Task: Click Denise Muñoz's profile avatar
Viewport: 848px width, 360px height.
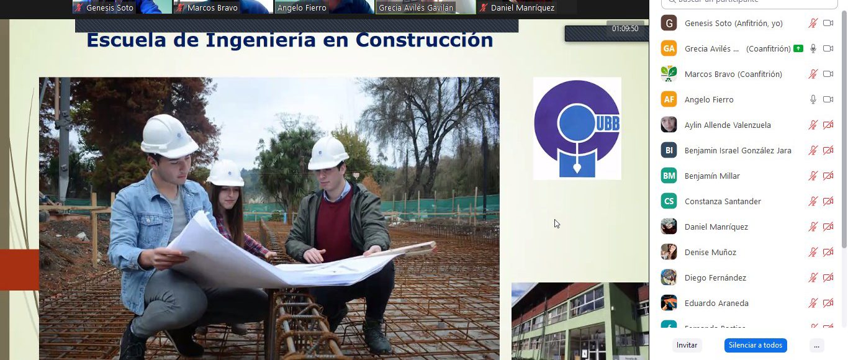Action: [x=669, y=252]
